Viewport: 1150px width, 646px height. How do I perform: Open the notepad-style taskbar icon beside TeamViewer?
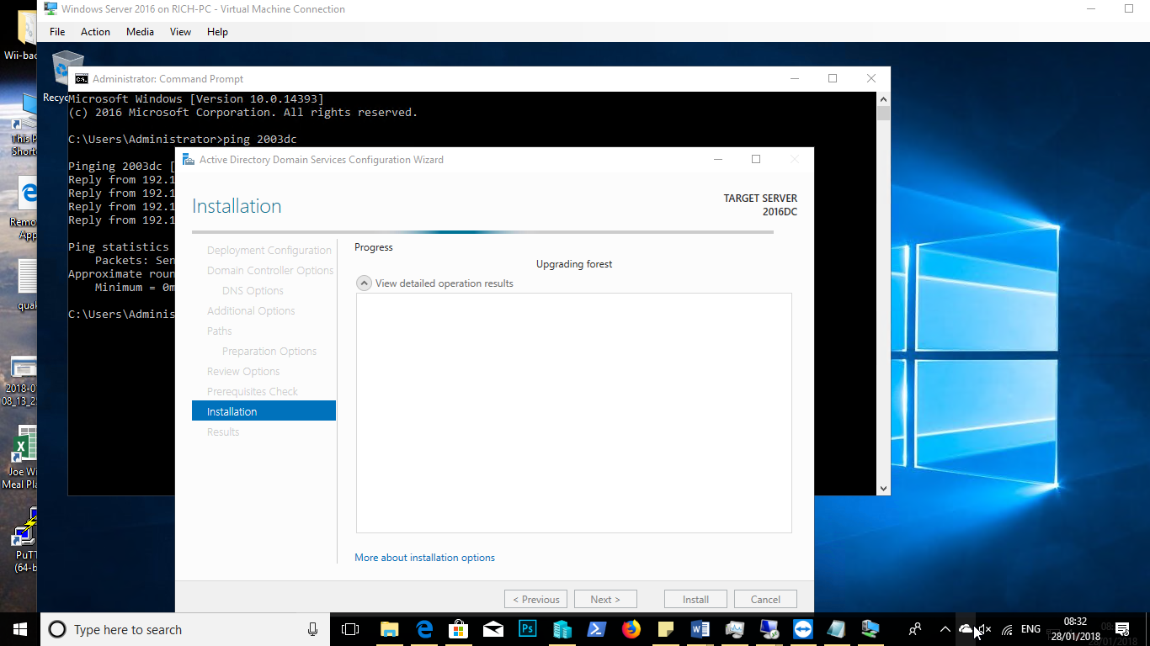click(837, 629)
